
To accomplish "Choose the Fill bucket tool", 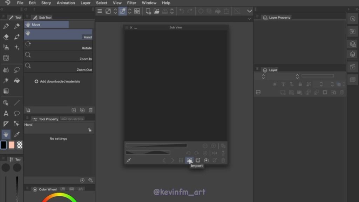I will 17,80.
